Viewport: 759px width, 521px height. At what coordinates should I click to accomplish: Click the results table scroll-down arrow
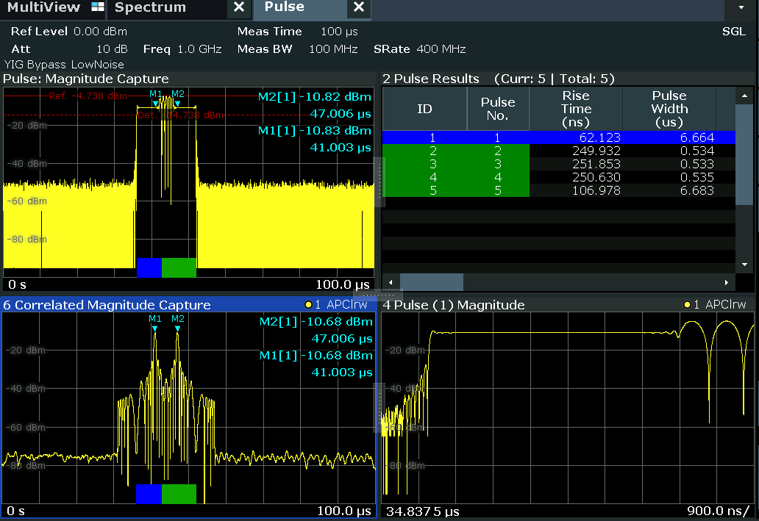(x=744, y=264)
